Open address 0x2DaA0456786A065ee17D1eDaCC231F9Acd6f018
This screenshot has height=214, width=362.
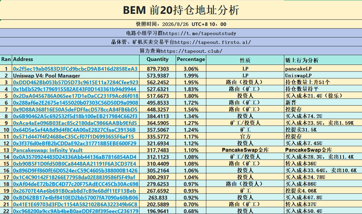(76, 96)
